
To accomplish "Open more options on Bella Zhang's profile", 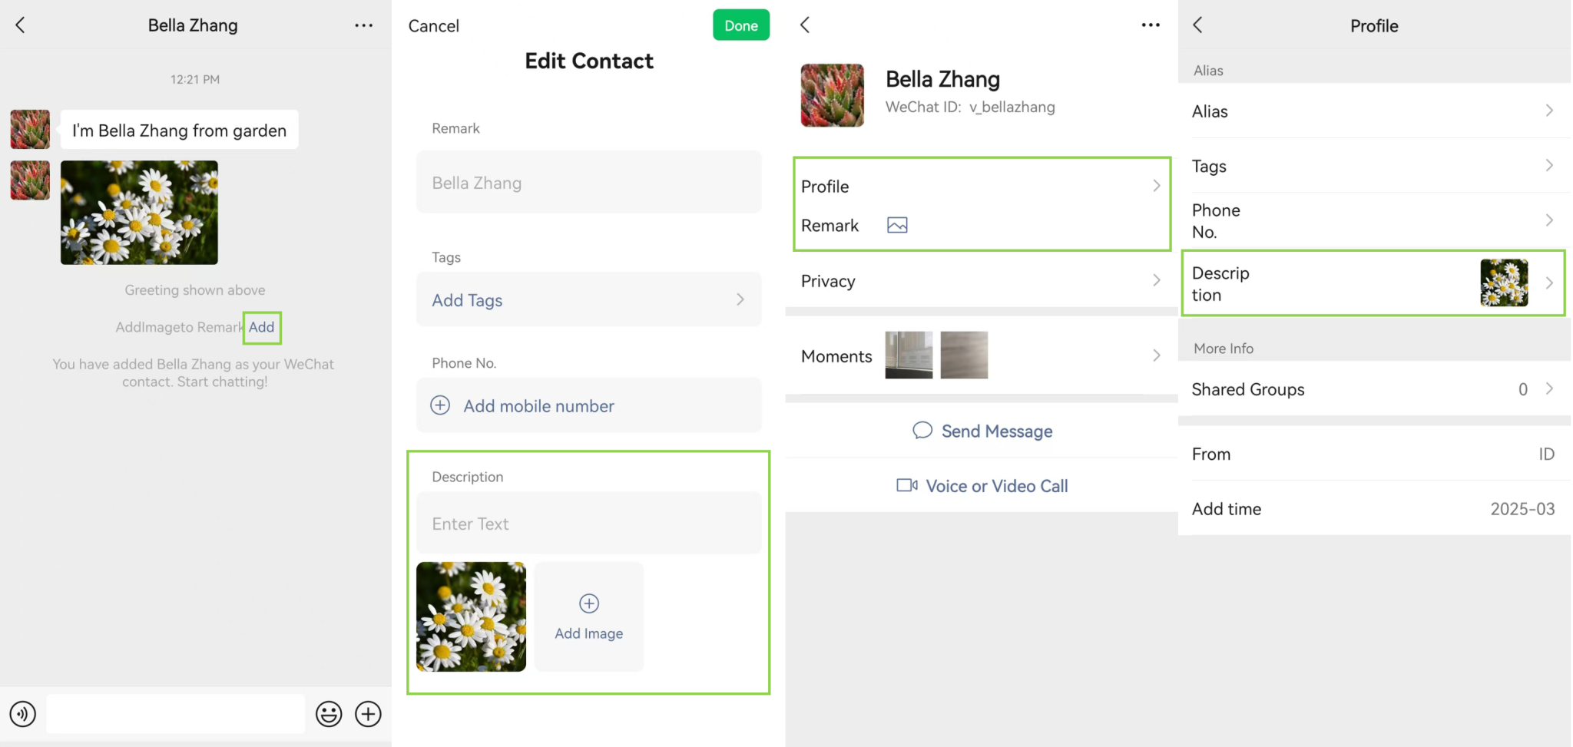I will [x=1150, y=25].
